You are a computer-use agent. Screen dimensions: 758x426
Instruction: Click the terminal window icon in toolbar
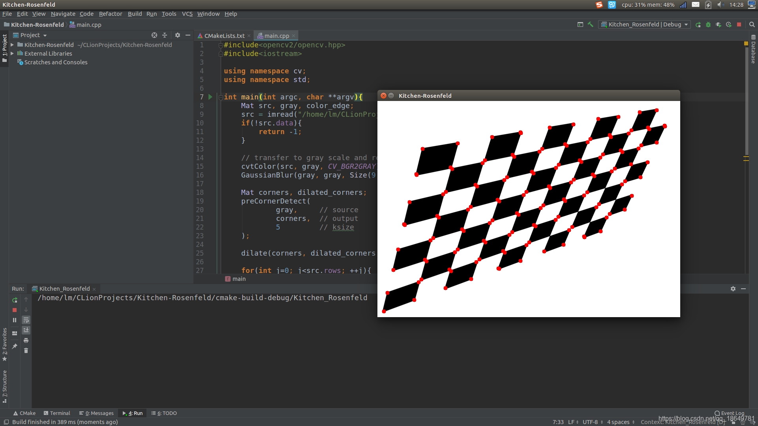click(x=580, y=24)
